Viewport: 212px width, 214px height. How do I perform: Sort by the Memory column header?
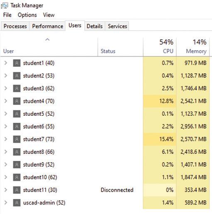pyautogui.click(x=193, y=47)
